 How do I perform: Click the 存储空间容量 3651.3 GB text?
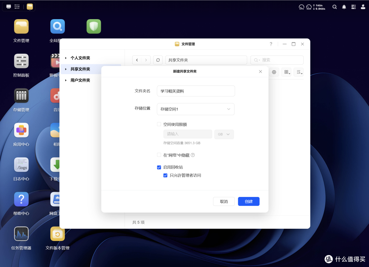[x=182, y=143]
